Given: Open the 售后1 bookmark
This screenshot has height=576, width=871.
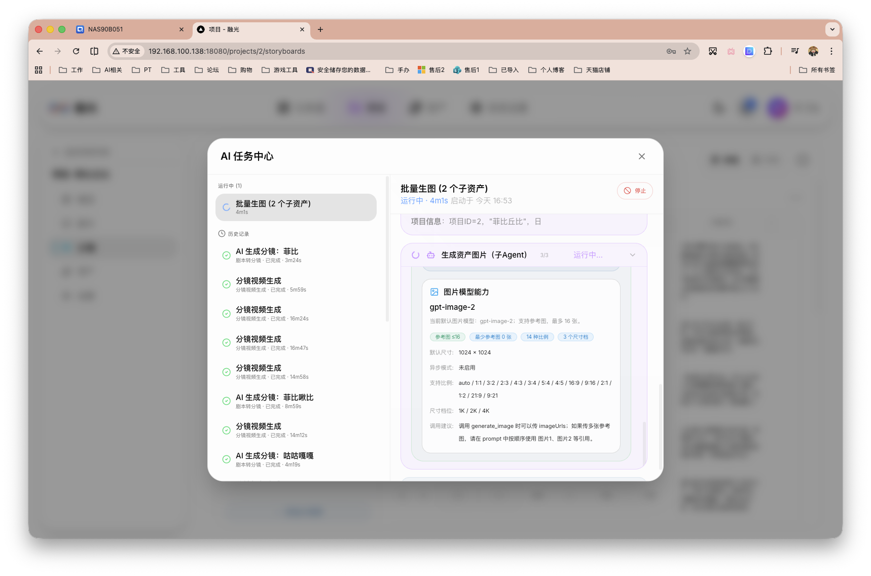Looking at the screenshot, I should click(x=466, y=70).
